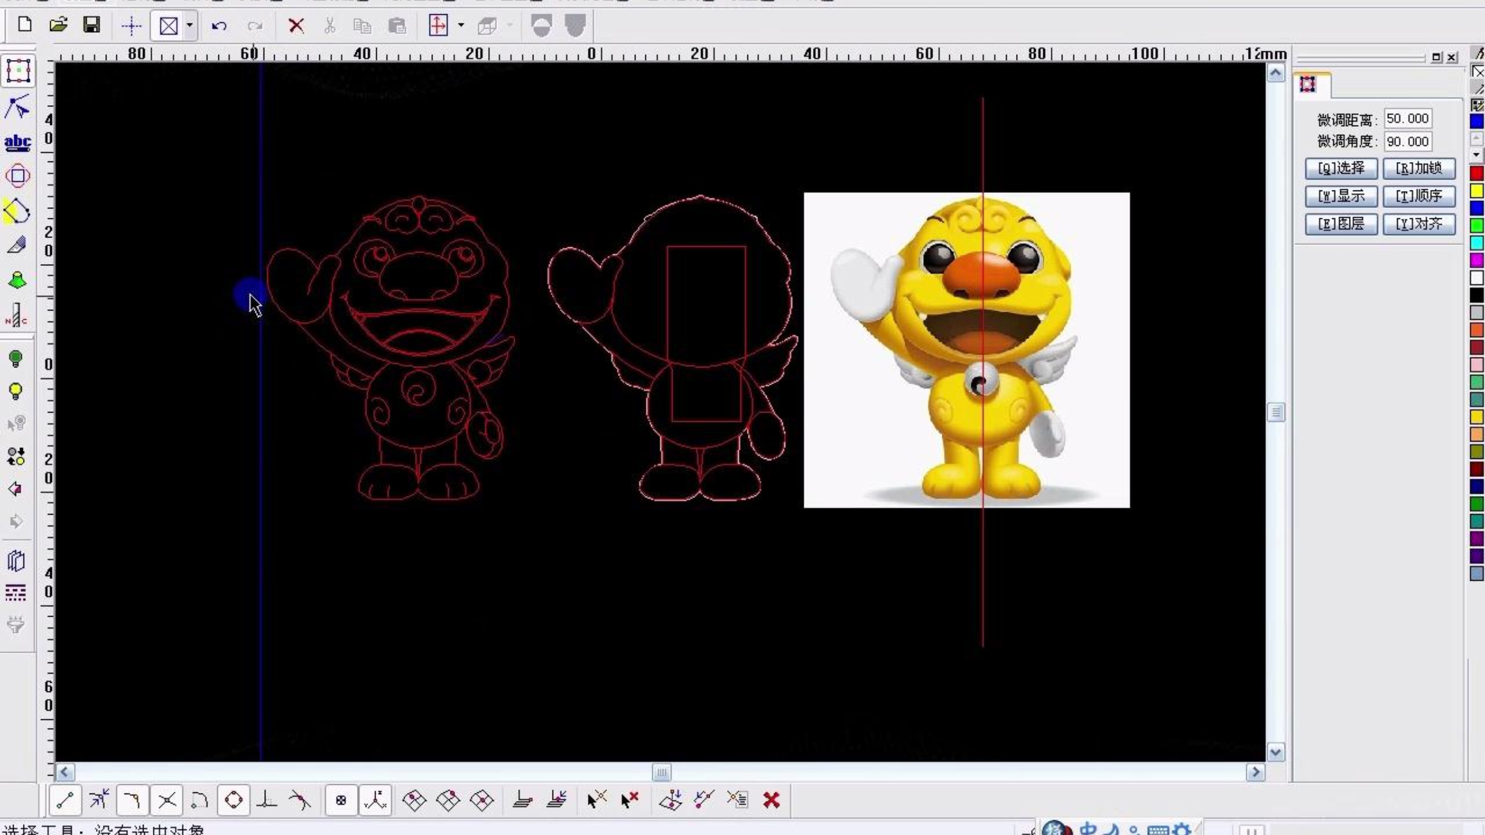1485x835 pixels.
Task: Toggle the XYZ axis snap button
Action: tap(376, 800)
